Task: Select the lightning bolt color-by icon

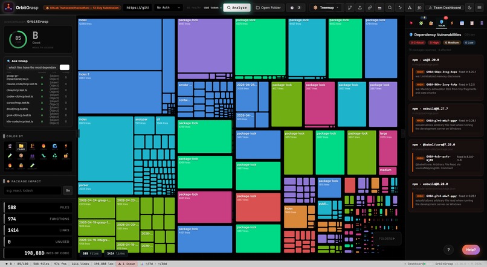Action: 66,147
